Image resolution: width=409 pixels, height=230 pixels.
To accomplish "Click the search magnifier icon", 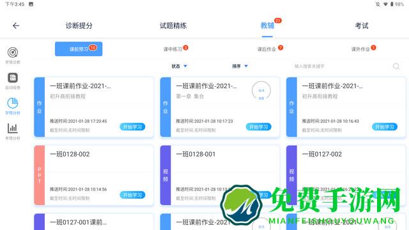I will 396,66.
